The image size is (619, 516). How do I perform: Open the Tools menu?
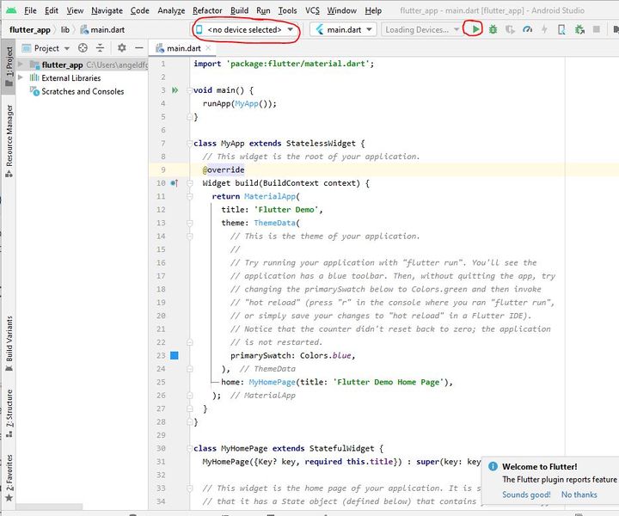[287, 10]
